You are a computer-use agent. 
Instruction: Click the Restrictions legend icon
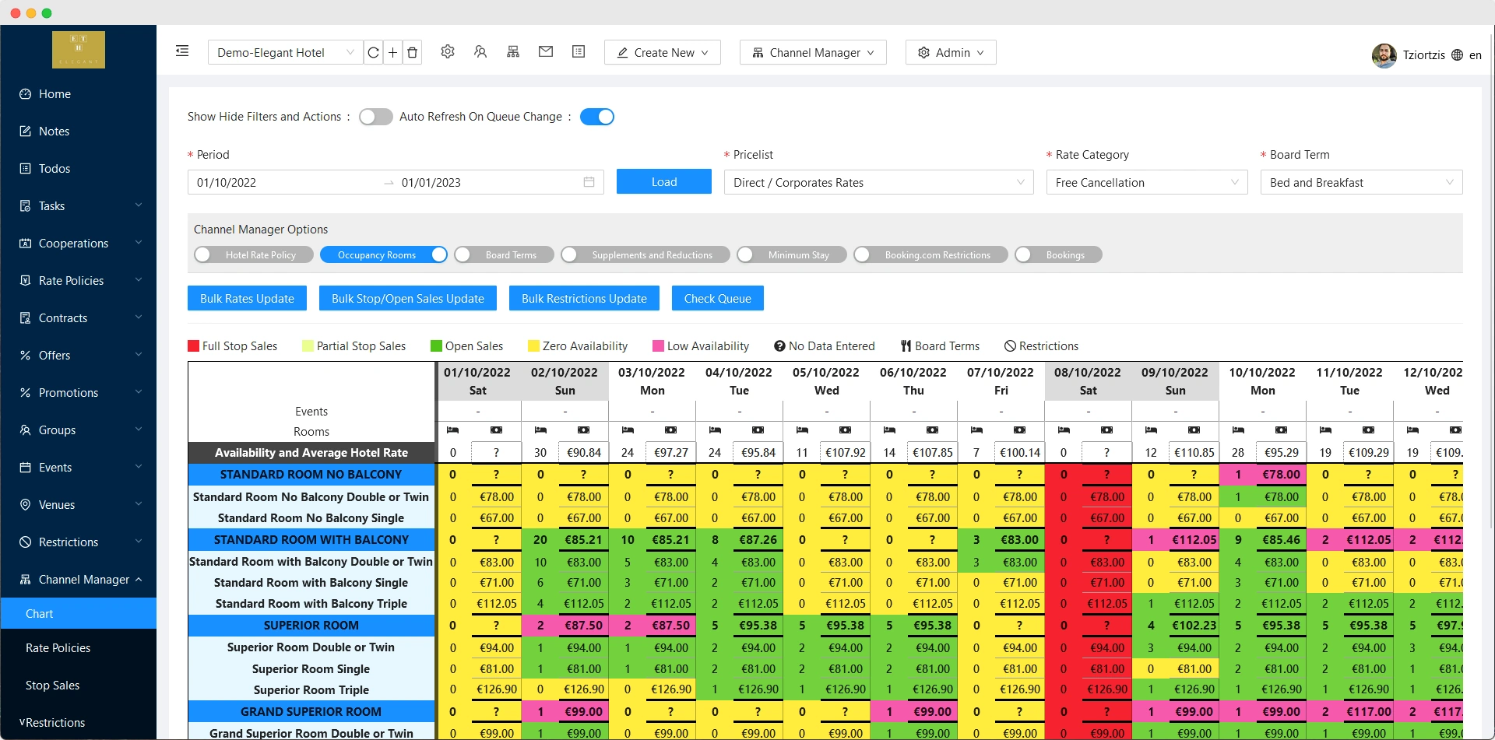pyautogui.click(x=1010, y=345)
